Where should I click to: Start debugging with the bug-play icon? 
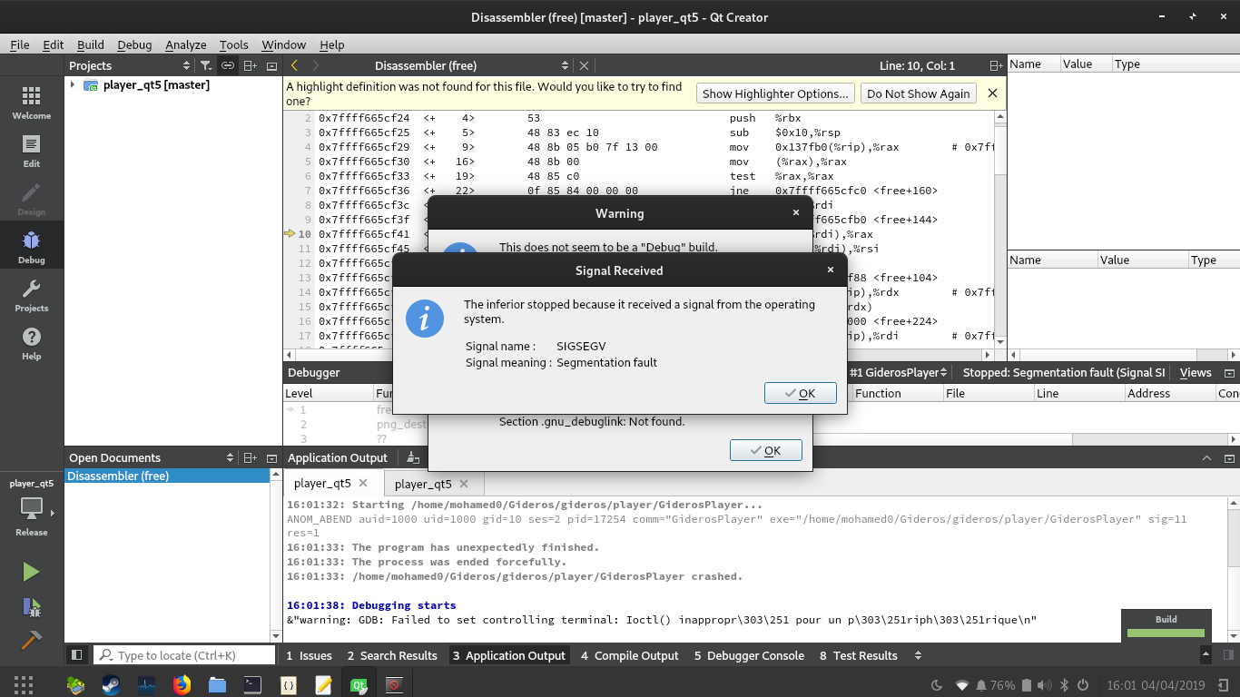click(31, 606)
